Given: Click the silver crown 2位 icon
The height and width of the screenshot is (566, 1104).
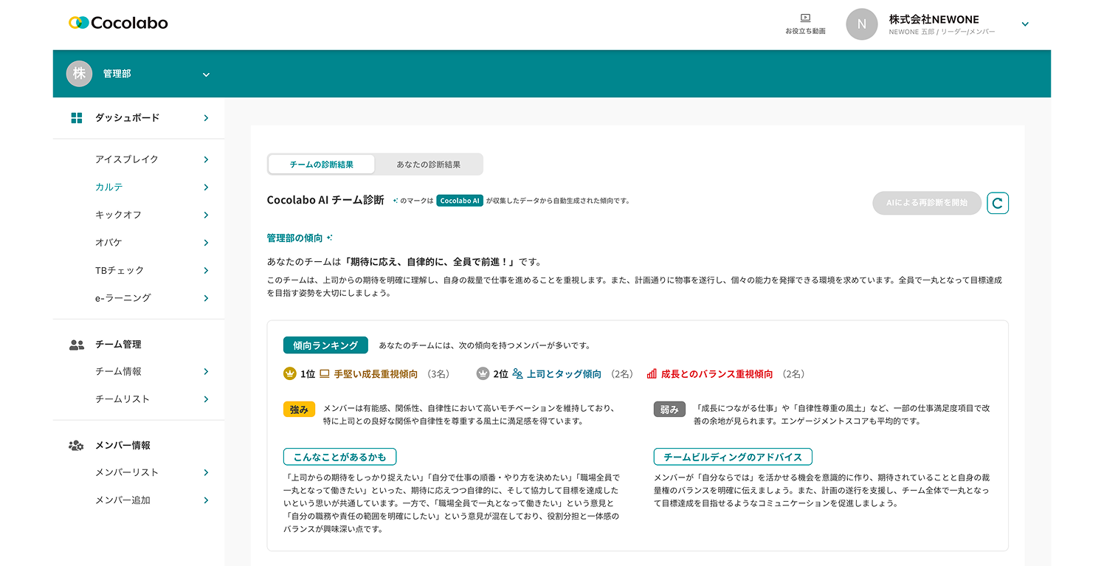Looking at the screenshot, I should [483, 374].
